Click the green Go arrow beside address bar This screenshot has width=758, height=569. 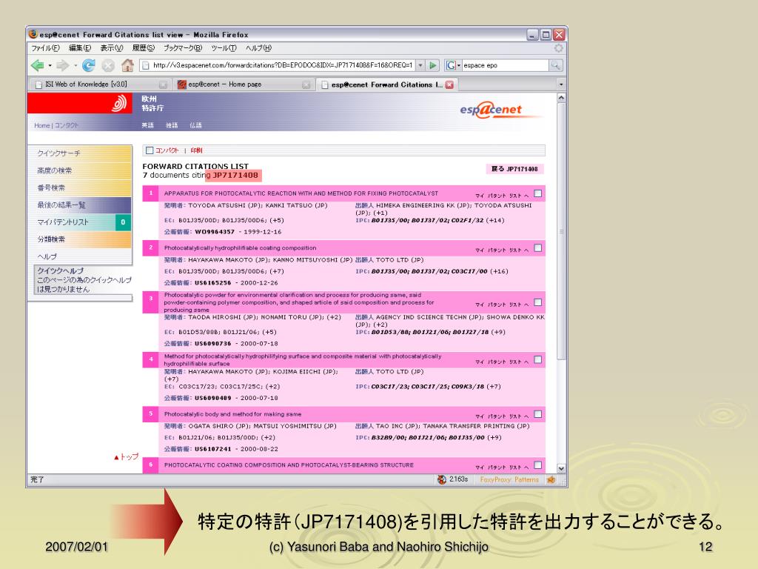coord(433,65)
